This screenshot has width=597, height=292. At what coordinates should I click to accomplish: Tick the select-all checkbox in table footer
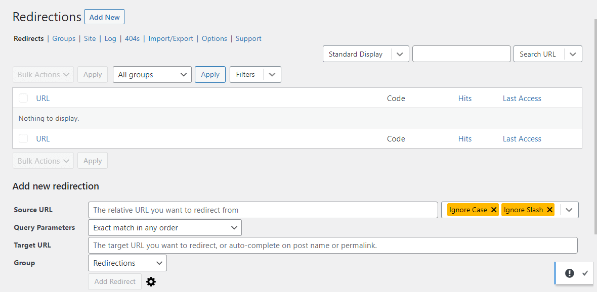[x=23, y=138]
